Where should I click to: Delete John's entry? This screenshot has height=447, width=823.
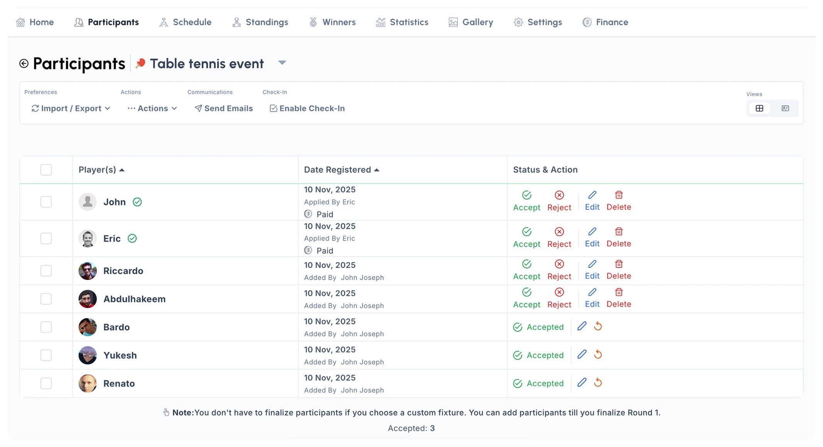619,201
